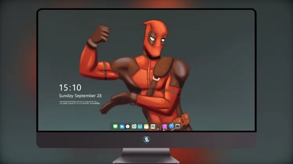Launch the Weather app from the dock
The width and height of the screenshot is (293, 164).
click(x=122, y=126)
